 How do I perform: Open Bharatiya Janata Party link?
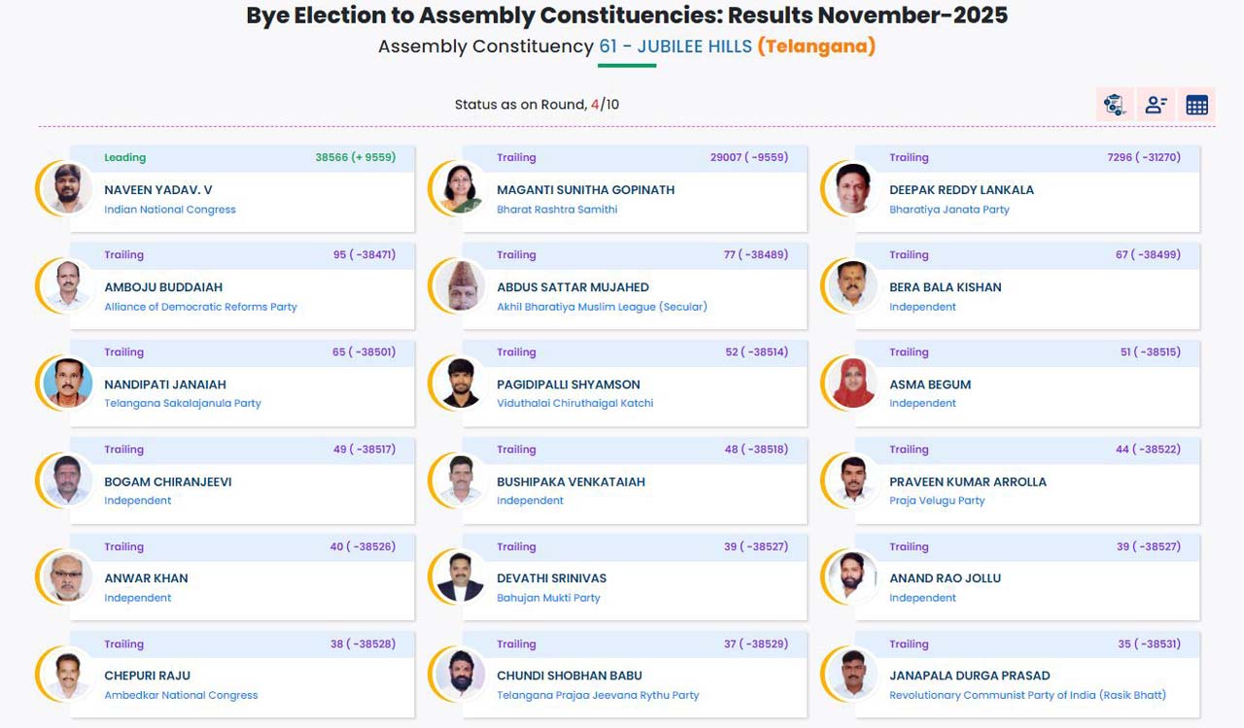point(950,209)
